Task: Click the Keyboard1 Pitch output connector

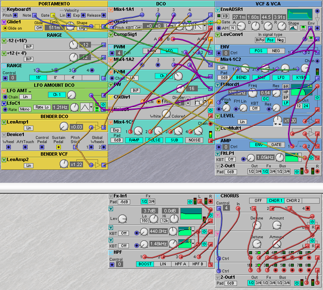Action: click(x=15, y=15)
